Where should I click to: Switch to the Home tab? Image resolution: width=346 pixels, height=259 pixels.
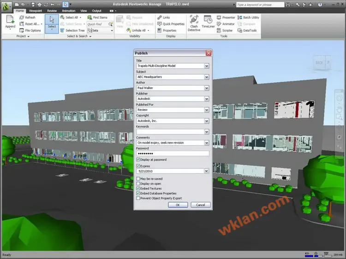20,11
